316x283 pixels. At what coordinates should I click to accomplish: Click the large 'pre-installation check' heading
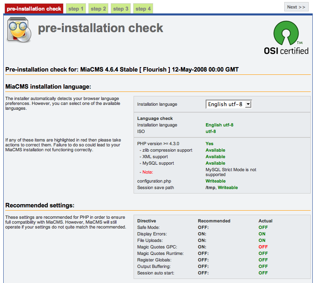pyautogui.click(x=100, y=28)
